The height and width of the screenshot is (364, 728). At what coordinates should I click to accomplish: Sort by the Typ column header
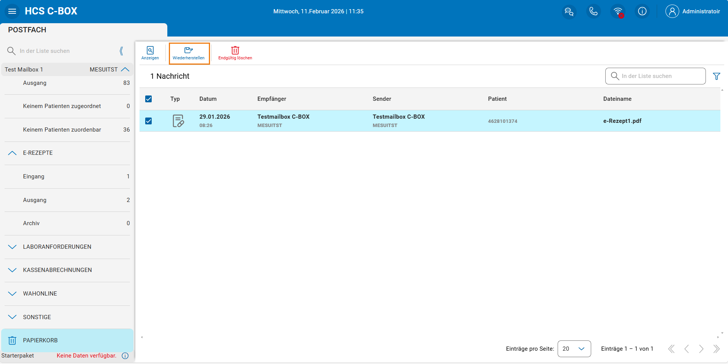[175, 99]
